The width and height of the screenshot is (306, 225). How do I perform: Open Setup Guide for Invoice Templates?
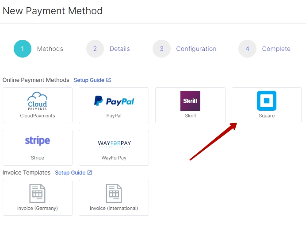(70, 173)
